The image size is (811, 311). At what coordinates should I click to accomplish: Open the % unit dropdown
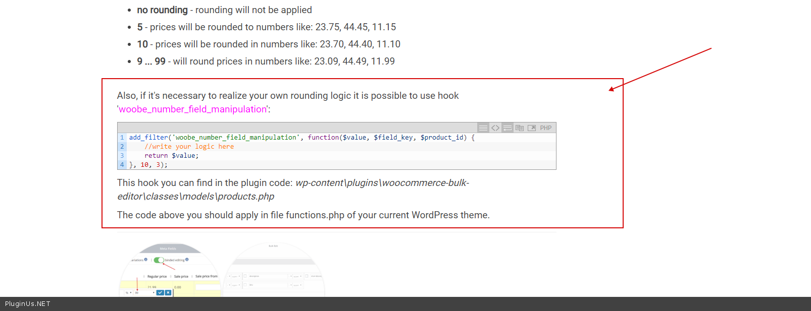(x=128, y=292)
